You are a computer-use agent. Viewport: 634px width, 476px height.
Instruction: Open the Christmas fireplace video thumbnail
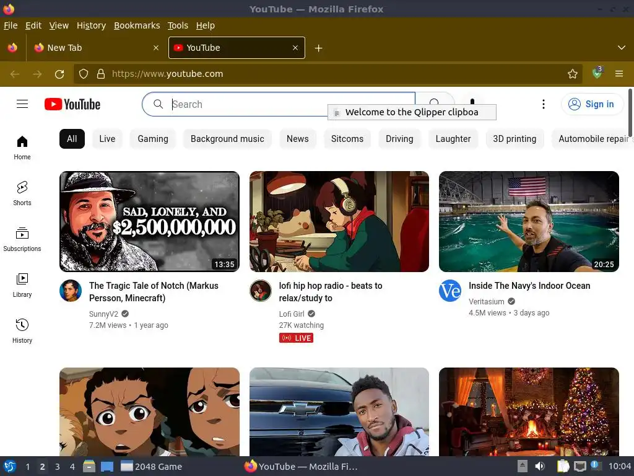[529, 412]
